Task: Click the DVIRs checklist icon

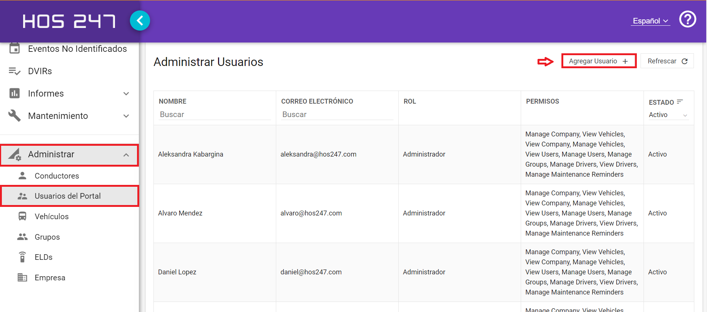Action: (x=15, y=71)
